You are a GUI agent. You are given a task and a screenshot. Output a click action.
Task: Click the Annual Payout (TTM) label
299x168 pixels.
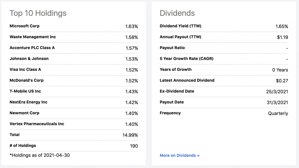[180, 37]
